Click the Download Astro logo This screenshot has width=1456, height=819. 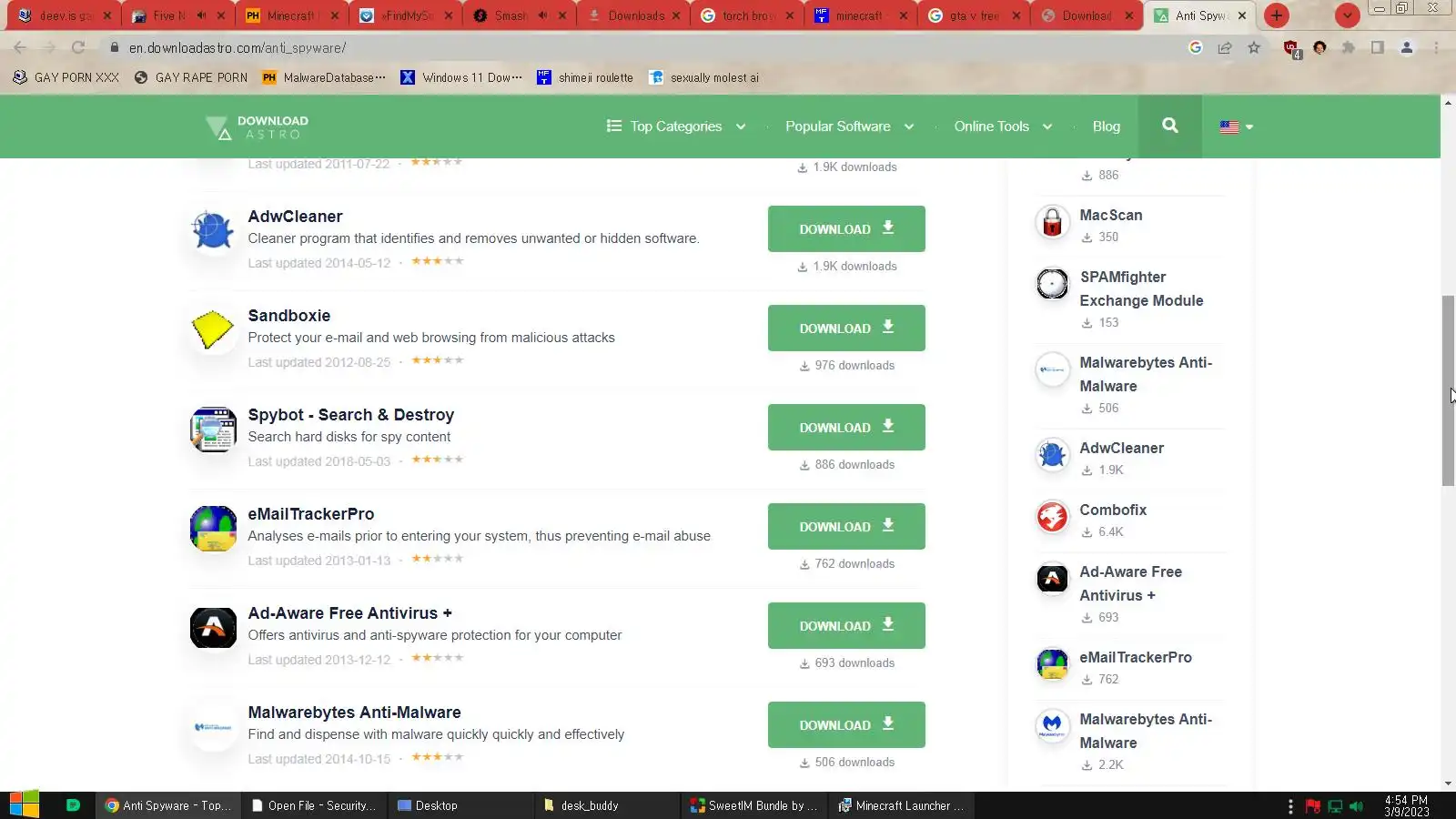coord(257,127)
